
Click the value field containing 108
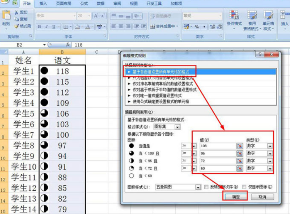(218, 146)
